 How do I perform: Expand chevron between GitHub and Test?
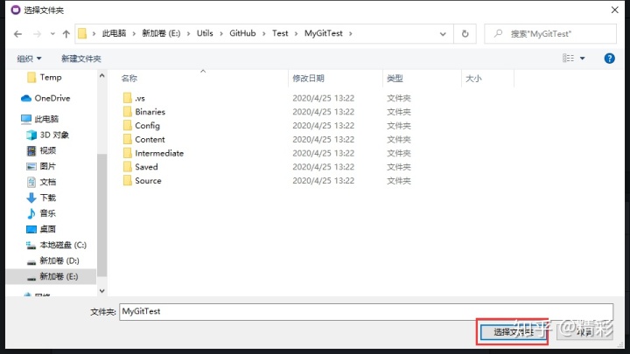pyautogui.click(x=264, y=34)
